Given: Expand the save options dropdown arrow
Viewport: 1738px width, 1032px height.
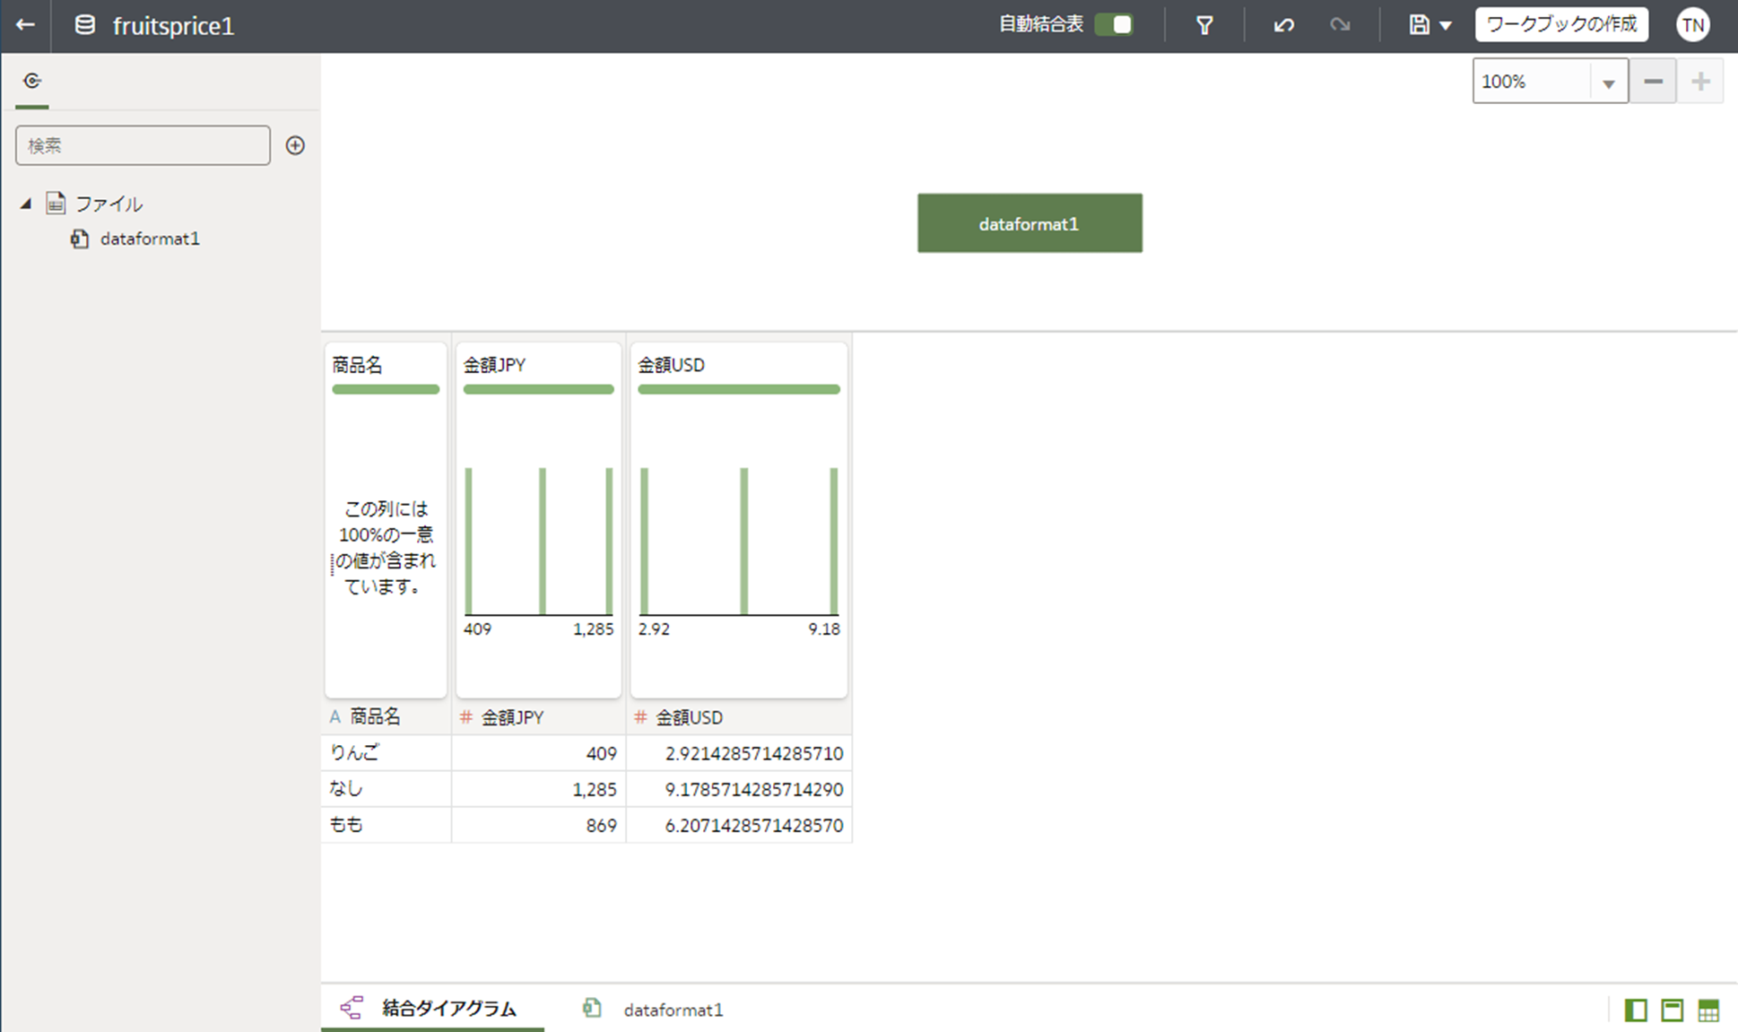Looking at the screenshot, I should (1446, 26).
